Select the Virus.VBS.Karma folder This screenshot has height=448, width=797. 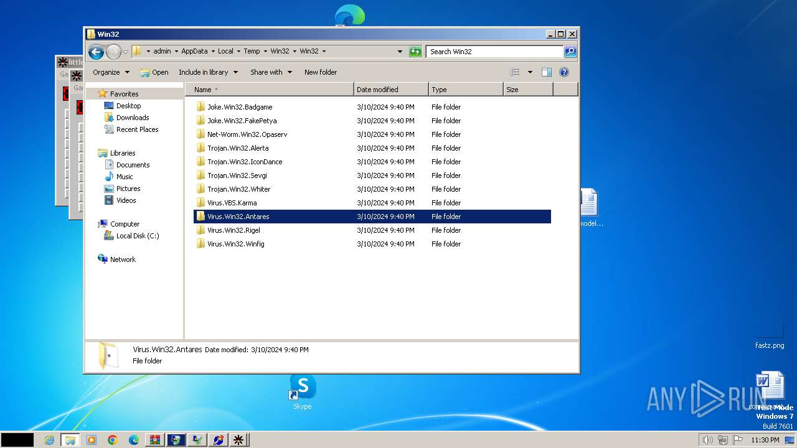(x=372, y=203)
